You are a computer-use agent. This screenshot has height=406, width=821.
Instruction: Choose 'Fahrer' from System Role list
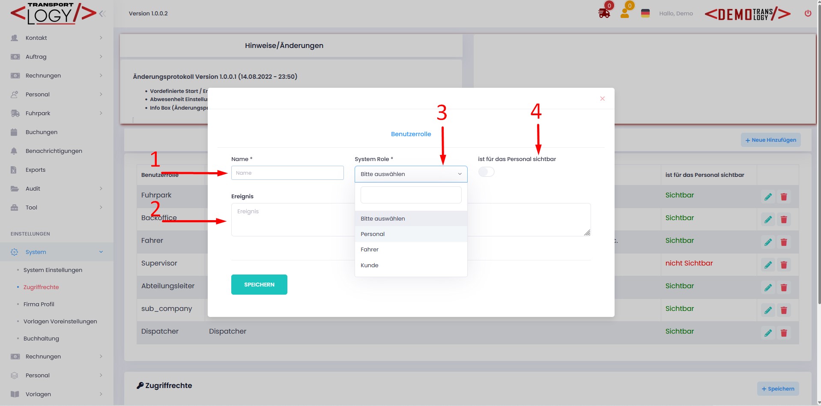[370, 249]
